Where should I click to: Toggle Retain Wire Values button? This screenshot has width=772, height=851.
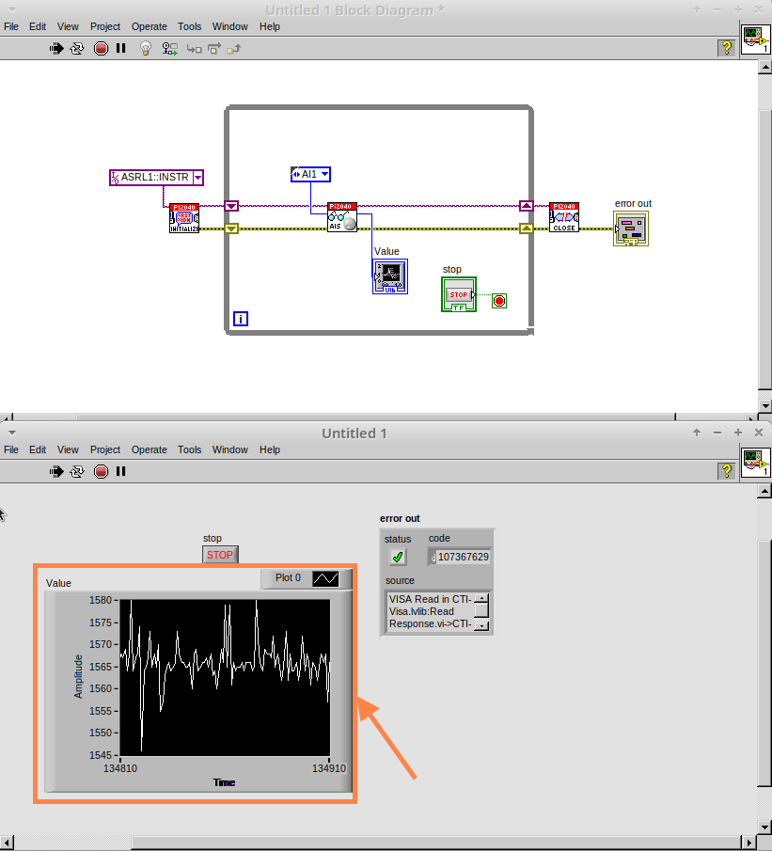click(170, 49)
